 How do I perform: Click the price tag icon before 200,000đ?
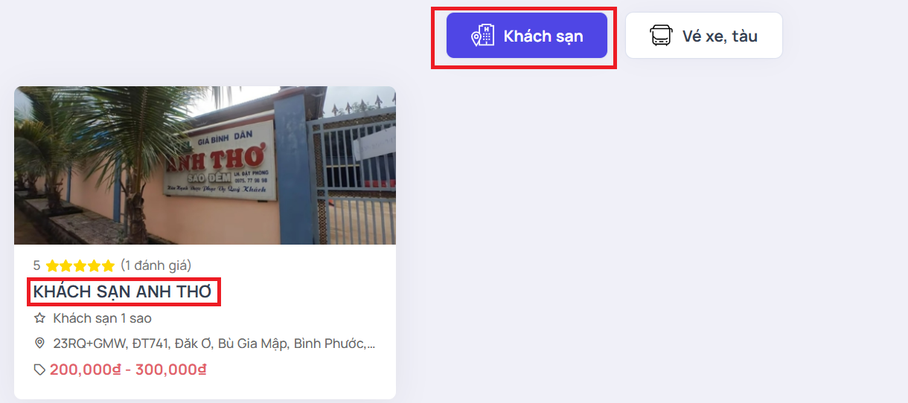pyautogui.click(x=39, y=370)
